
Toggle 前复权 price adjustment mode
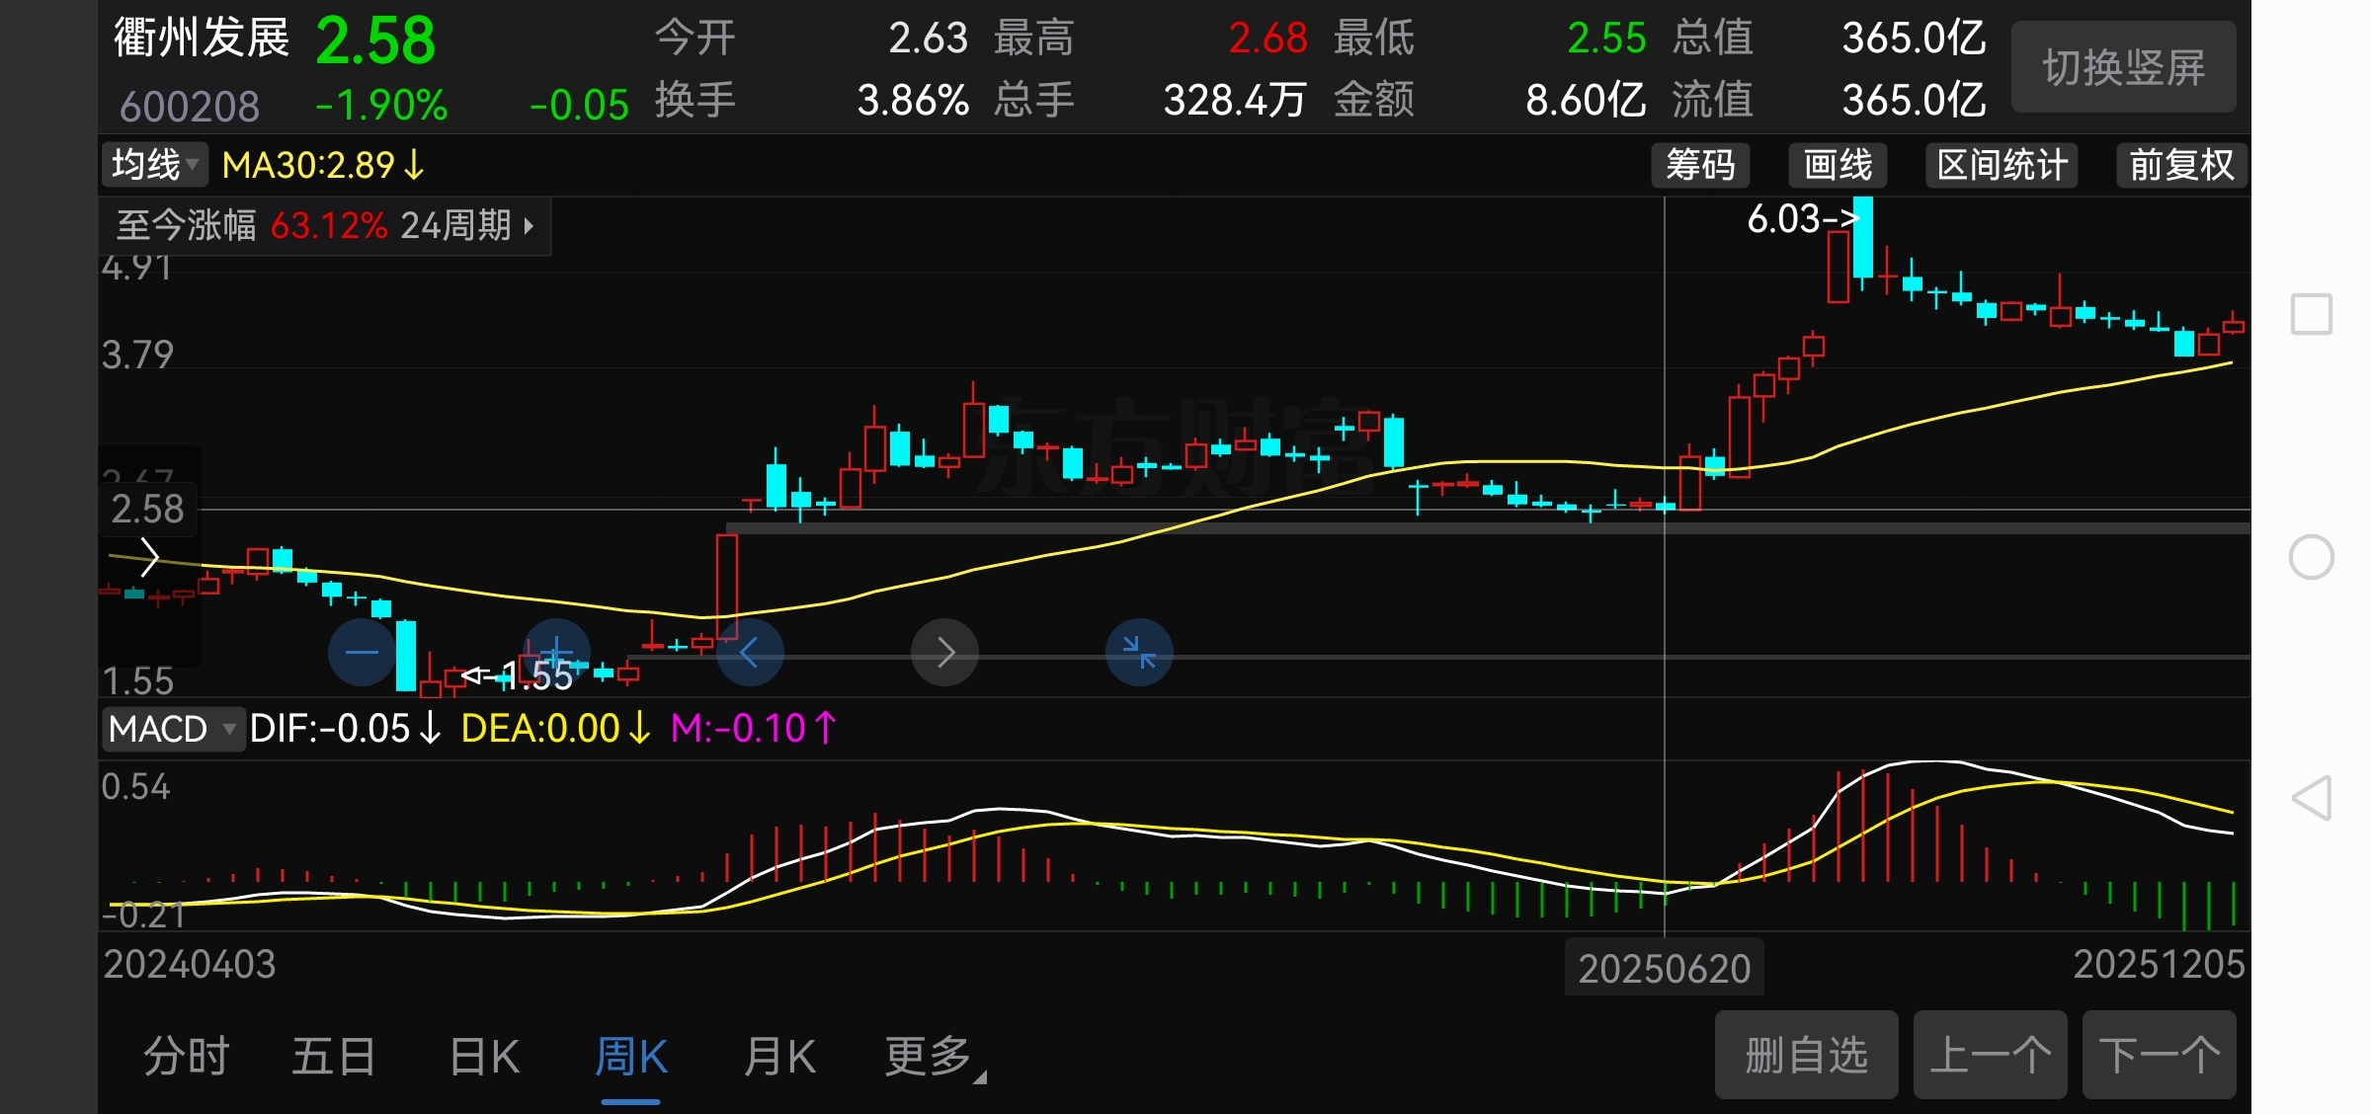pos(2180,165)
